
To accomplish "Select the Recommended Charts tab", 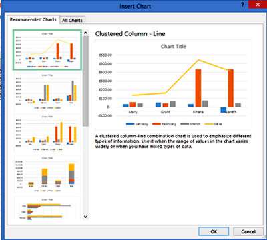I will click(x=33, y=19).
